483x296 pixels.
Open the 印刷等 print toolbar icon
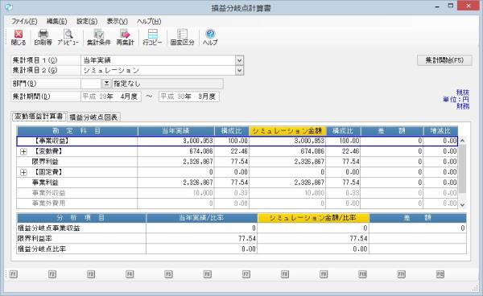(43, 38)
